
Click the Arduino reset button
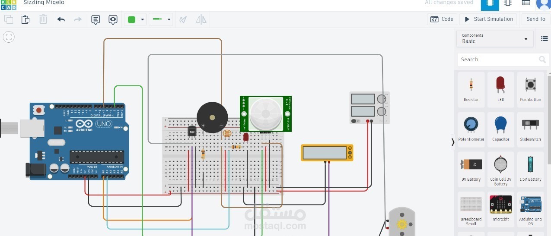39,110
